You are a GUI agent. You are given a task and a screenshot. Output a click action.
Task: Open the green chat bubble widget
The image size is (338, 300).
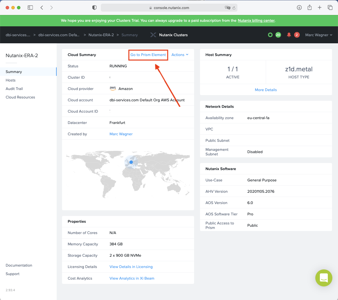click(x=324, y=278)
